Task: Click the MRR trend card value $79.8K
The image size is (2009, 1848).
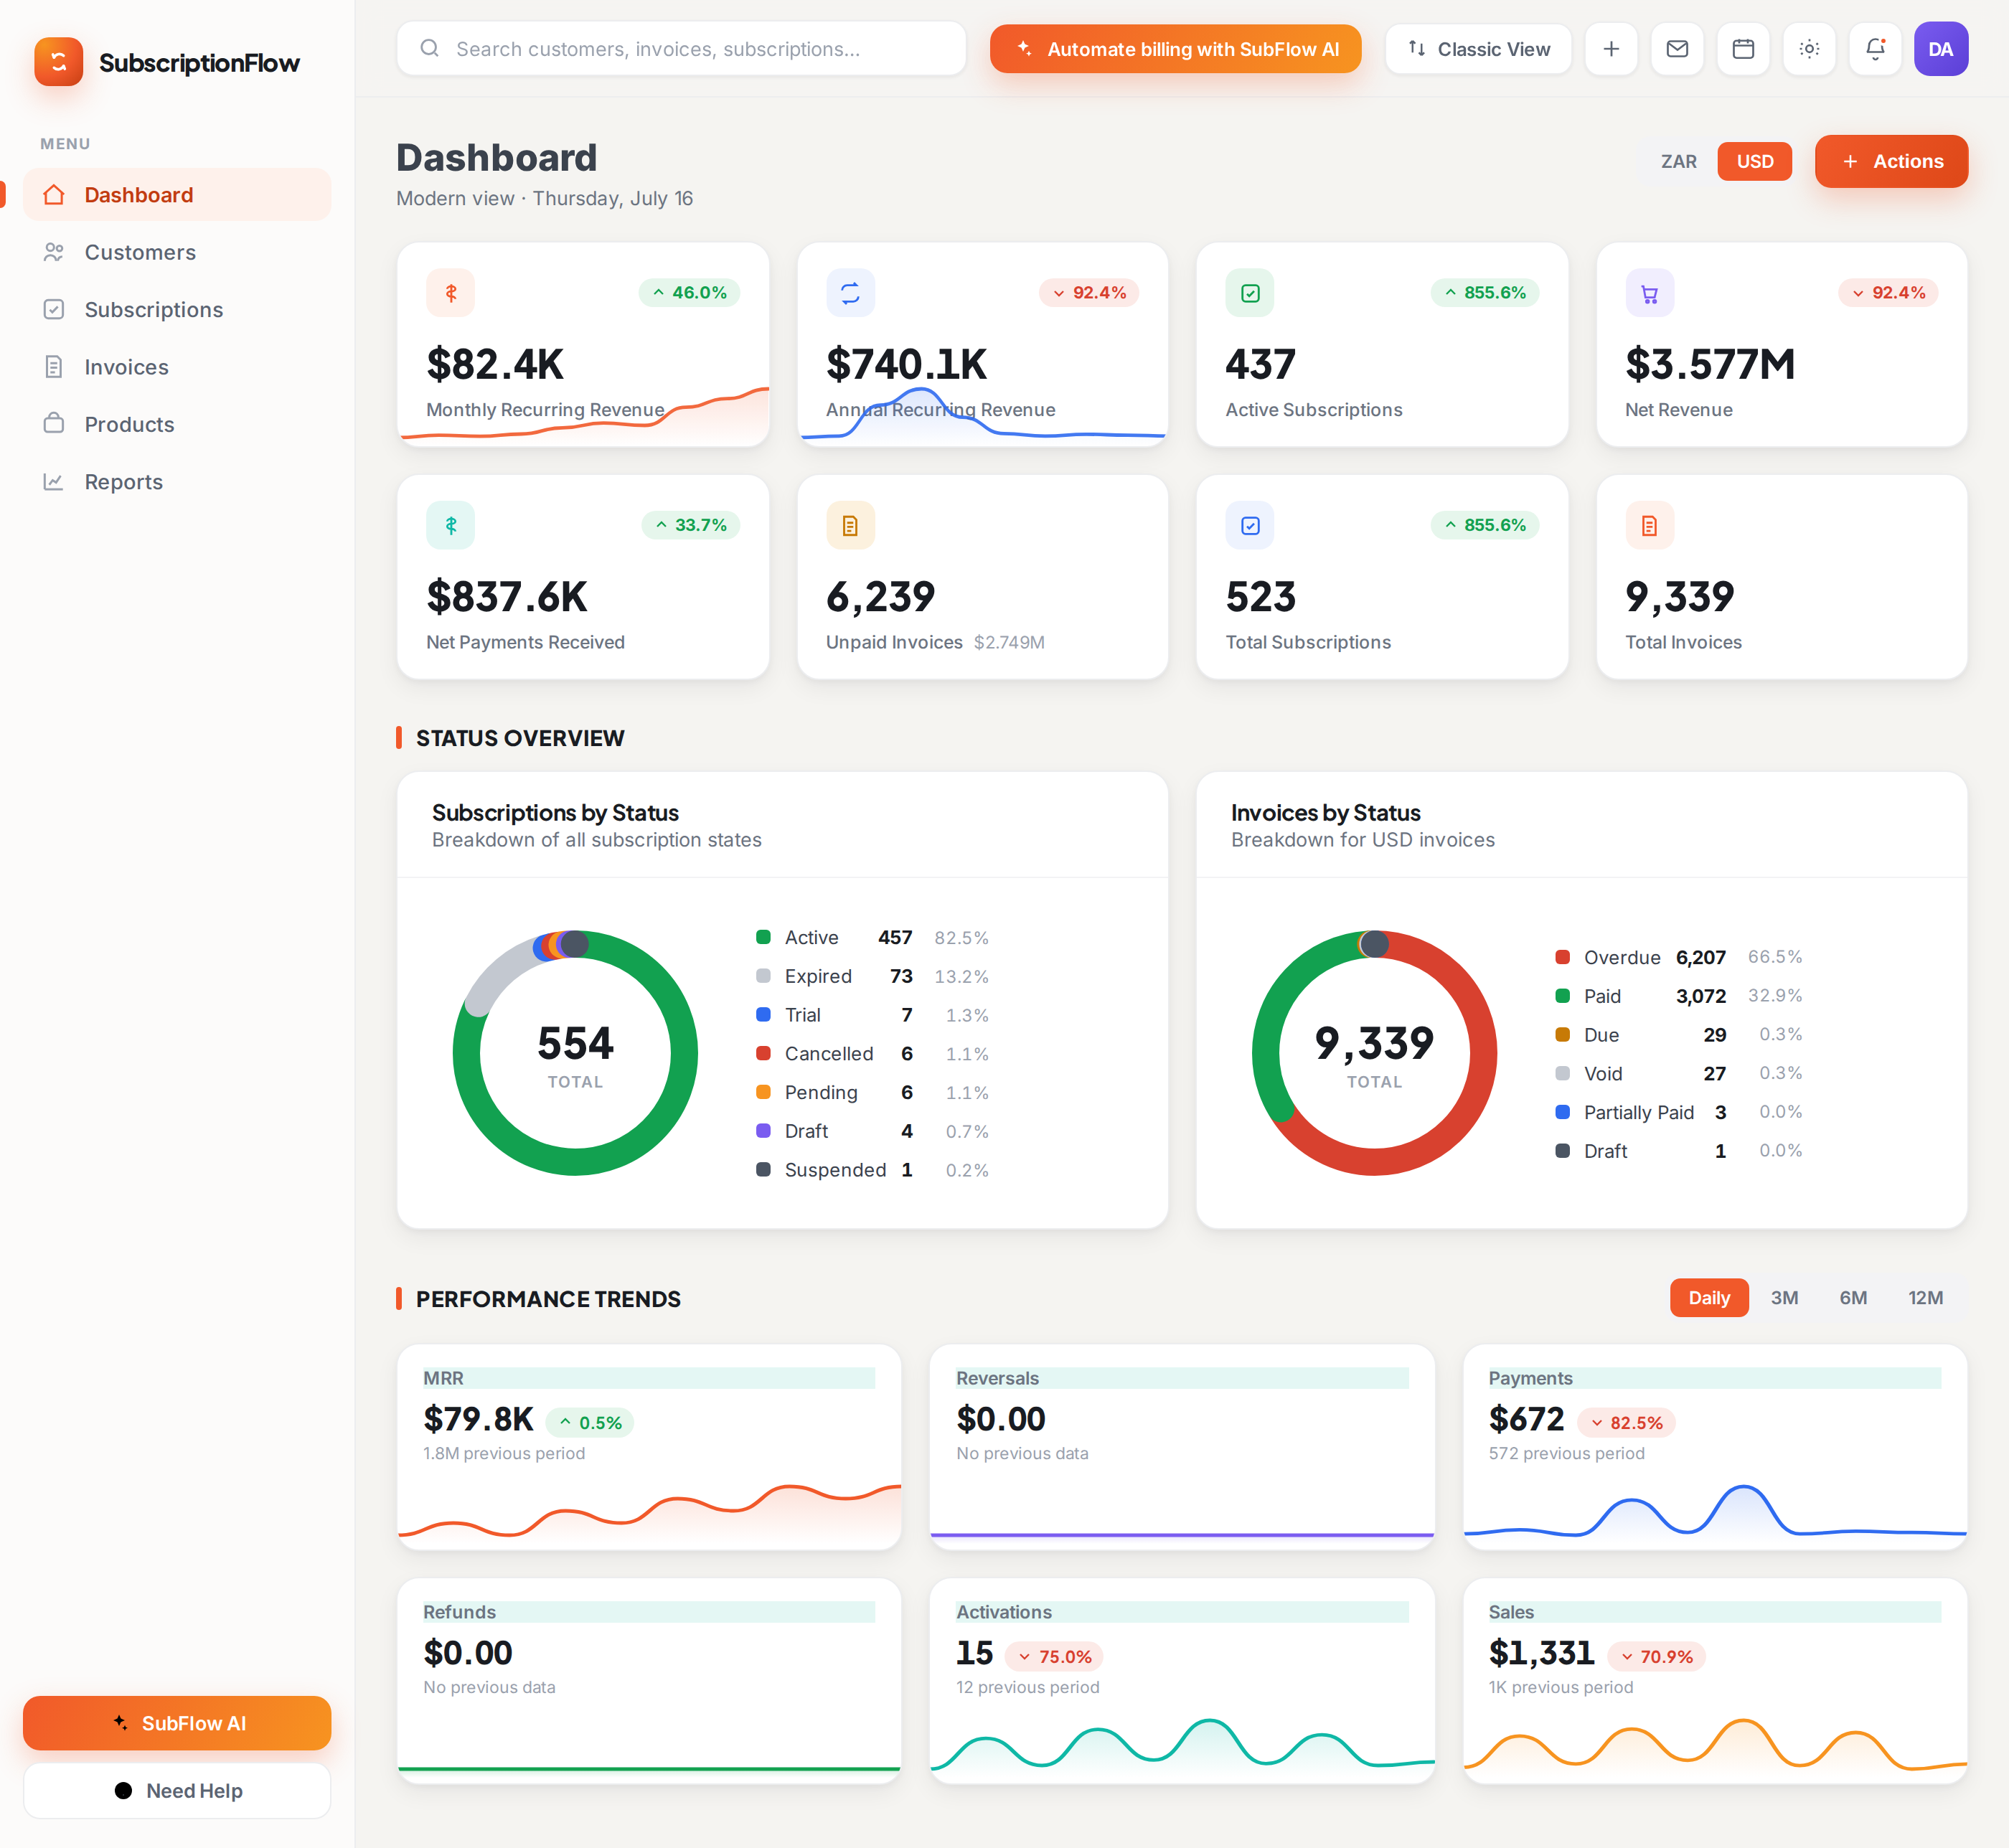Action: (x=478, y=1419)
